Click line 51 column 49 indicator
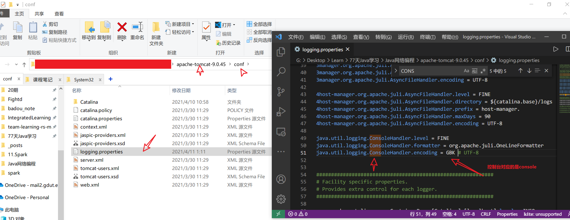570x220 pixels. pos(423,214)
